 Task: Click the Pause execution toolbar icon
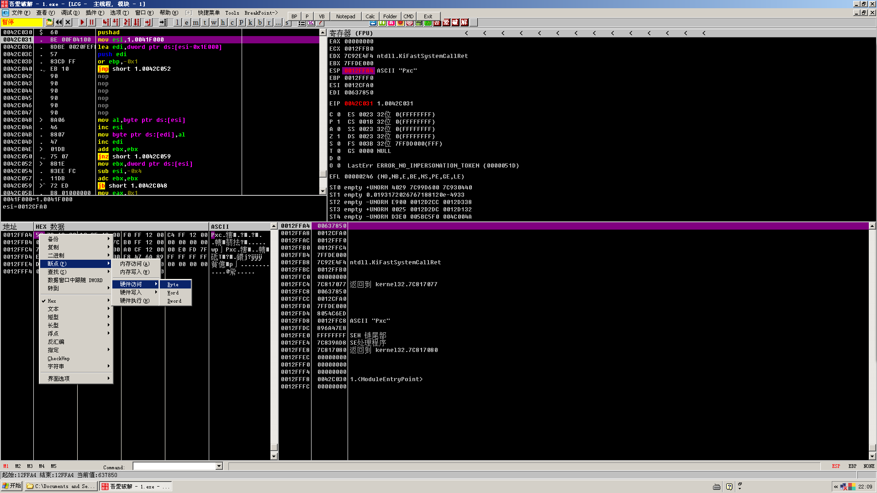(91, 22)
